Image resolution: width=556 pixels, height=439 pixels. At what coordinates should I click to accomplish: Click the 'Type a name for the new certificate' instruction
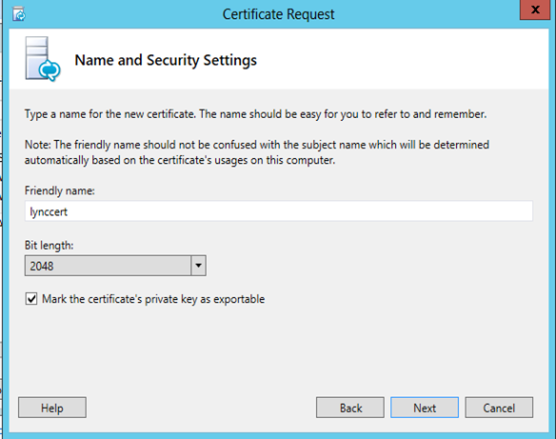[x=255, y=114]
